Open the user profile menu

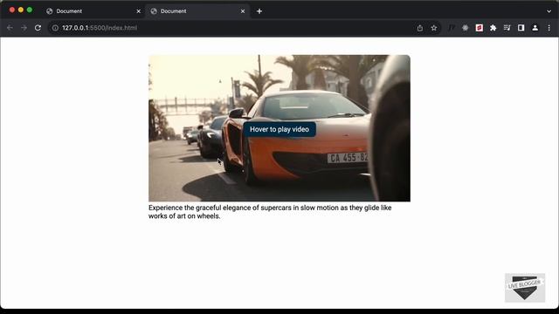point(535,28)
